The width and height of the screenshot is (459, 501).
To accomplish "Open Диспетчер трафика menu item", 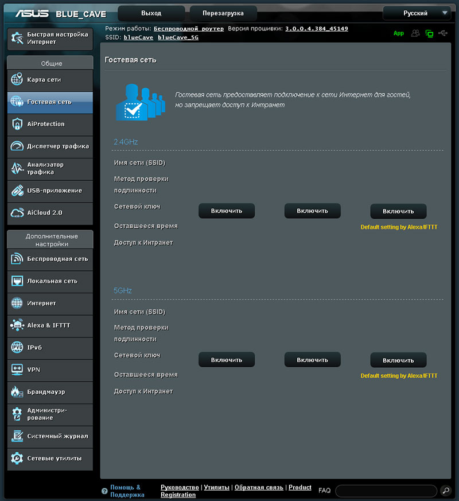I will click(50, 146).
